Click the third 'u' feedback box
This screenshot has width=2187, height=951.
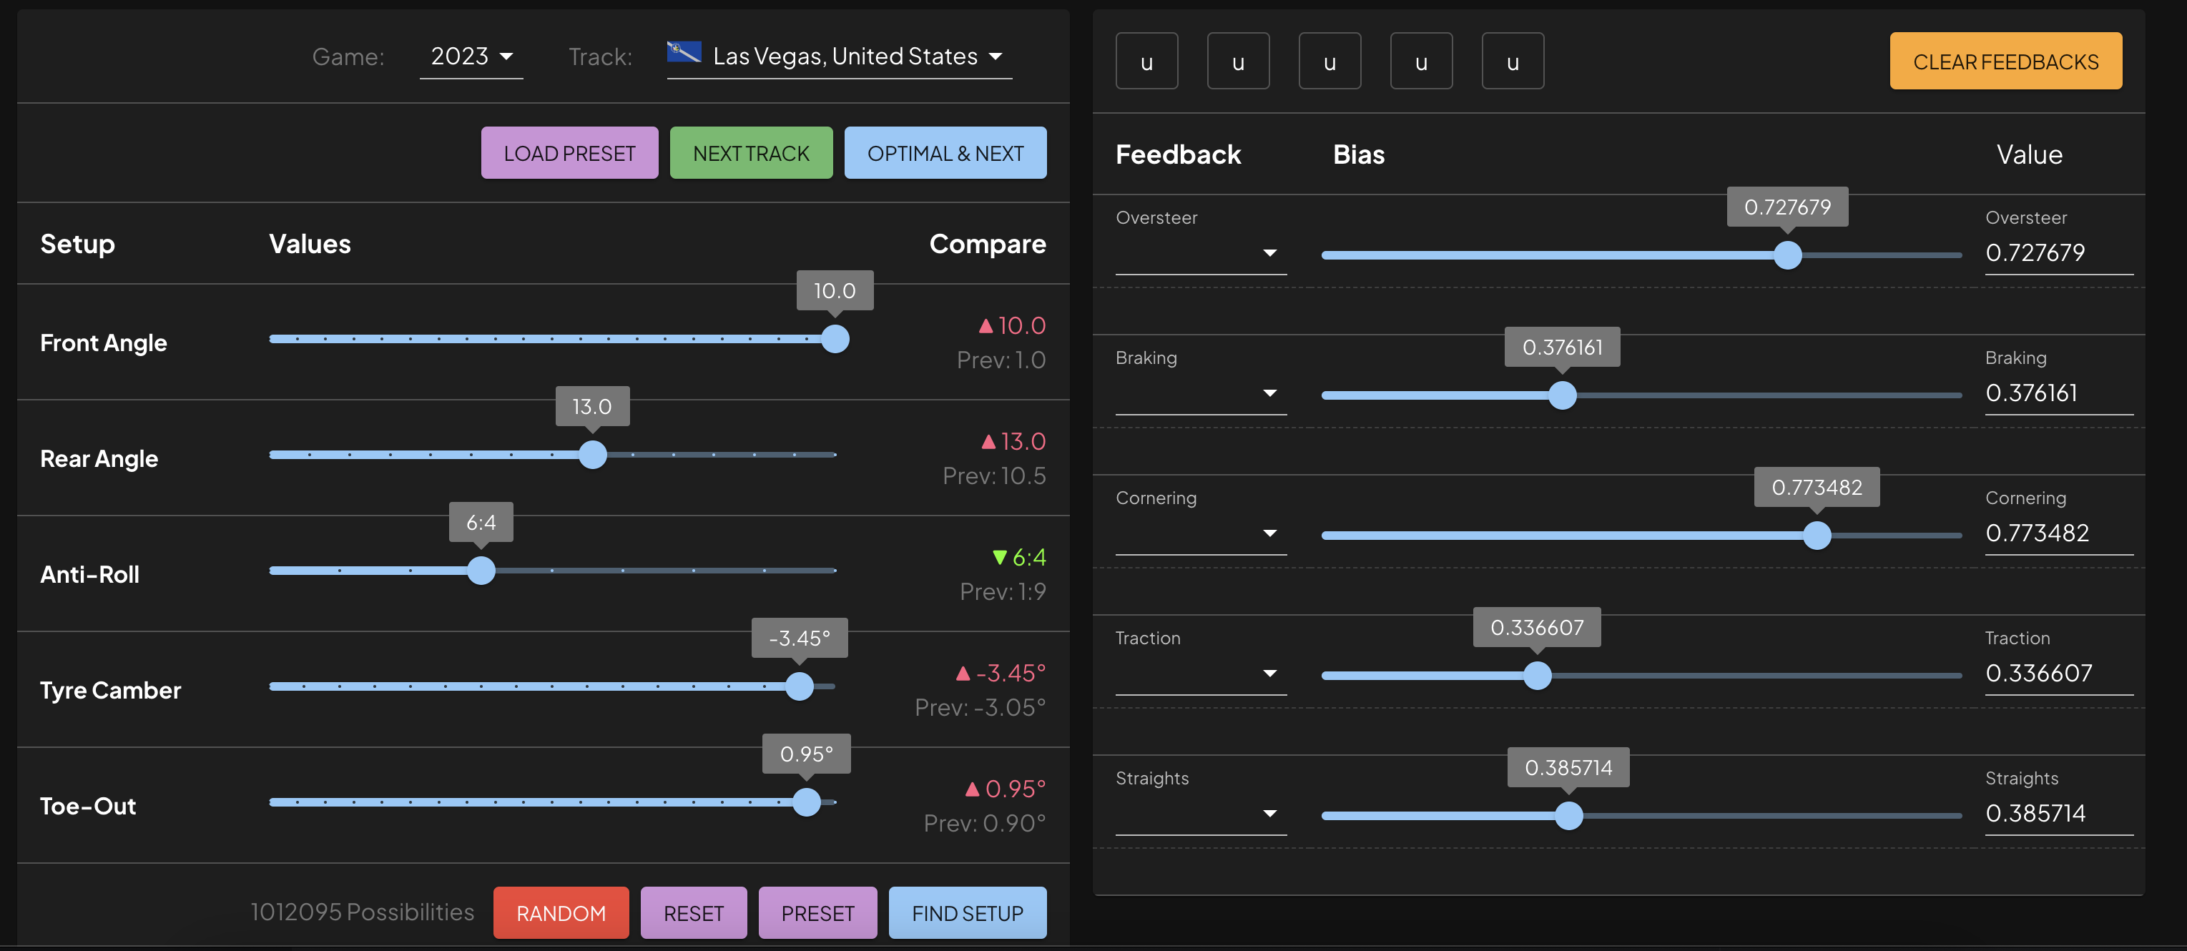point(1330,61)
